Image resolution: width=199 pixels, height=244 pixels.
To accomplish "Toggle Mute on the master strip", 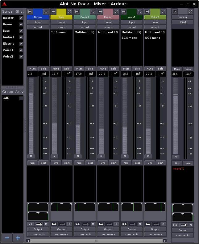I will point(177,69).
